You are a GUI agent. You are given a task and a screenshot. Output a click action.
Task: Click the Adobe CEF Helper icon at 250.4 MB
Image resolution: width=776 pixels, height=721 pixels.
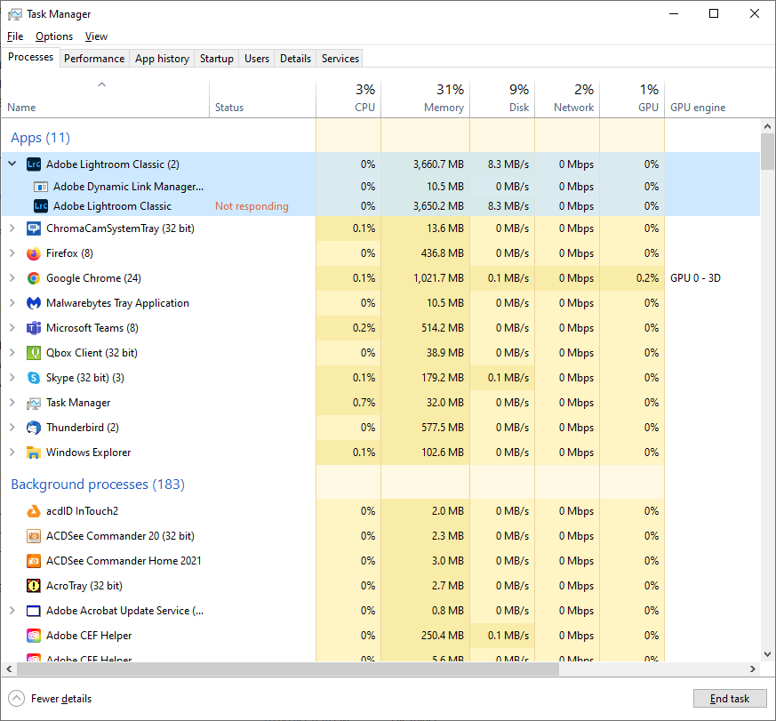point(34,636)
